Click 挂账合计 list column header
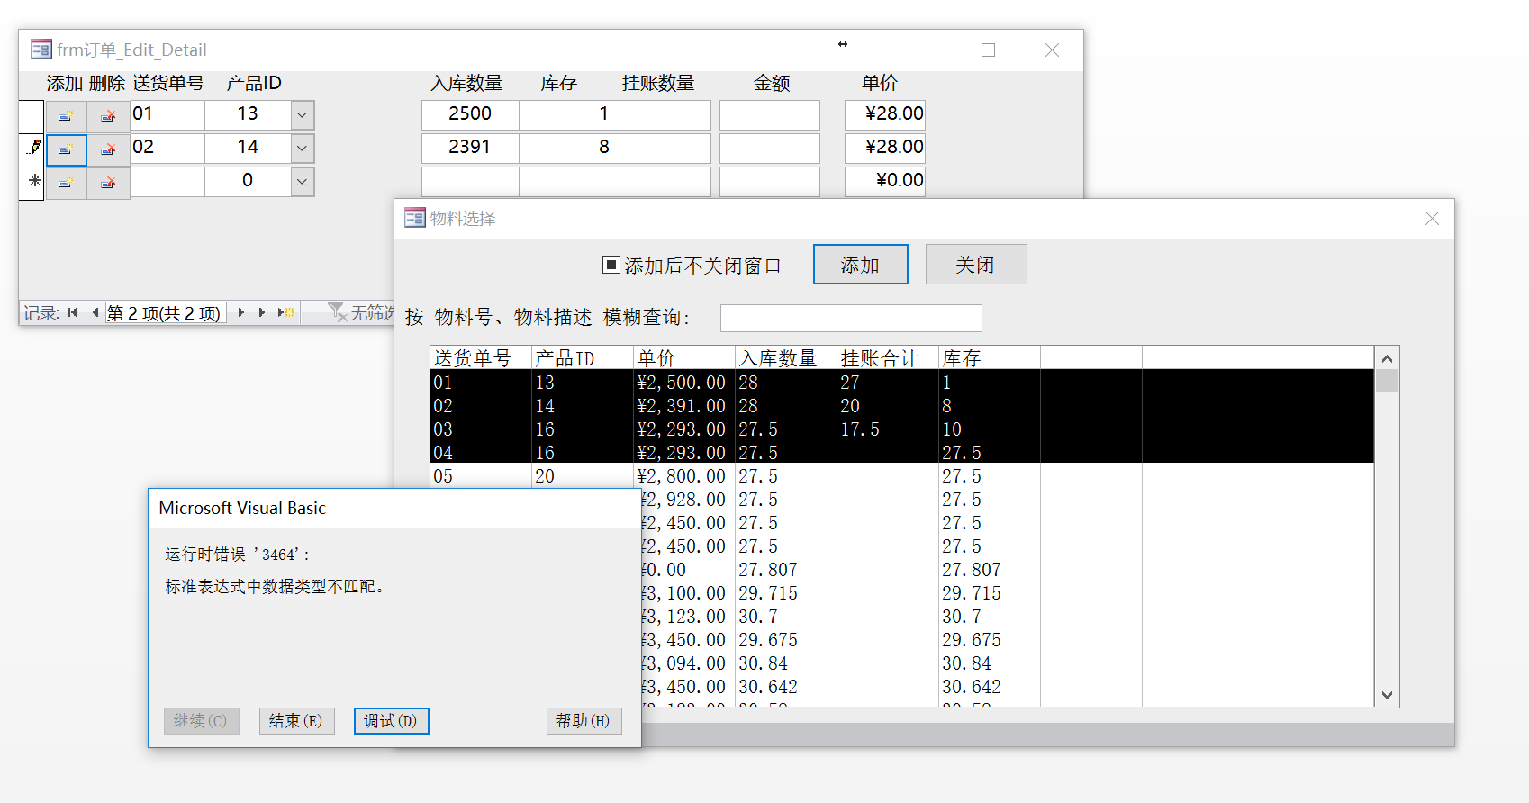This screenshot has width=1529, height=803. coord(888,357)
